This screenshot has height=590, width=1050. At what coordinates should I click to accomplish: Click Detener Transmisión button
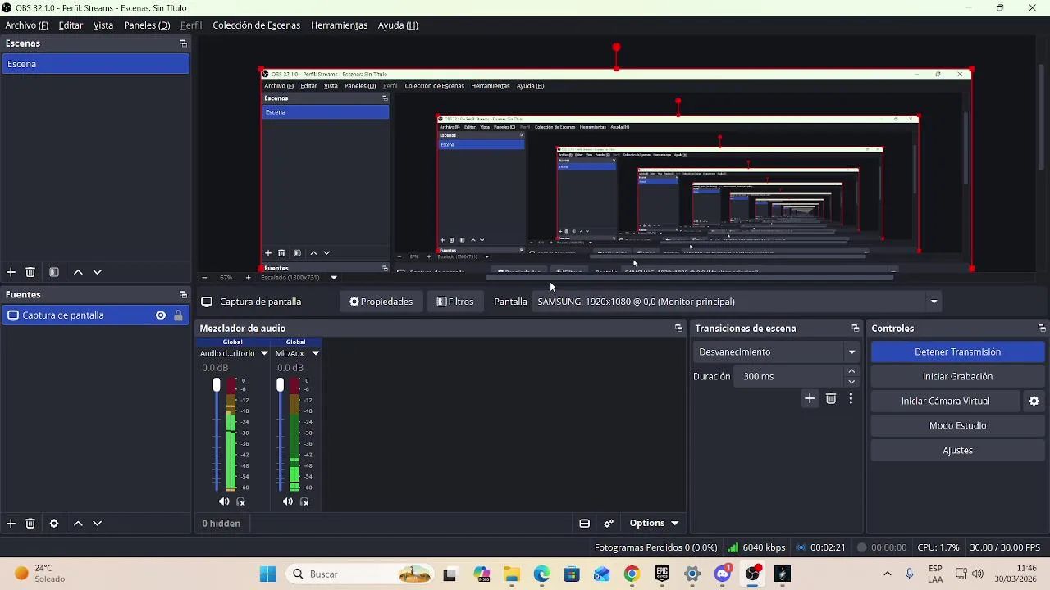(x=957, y=352)
